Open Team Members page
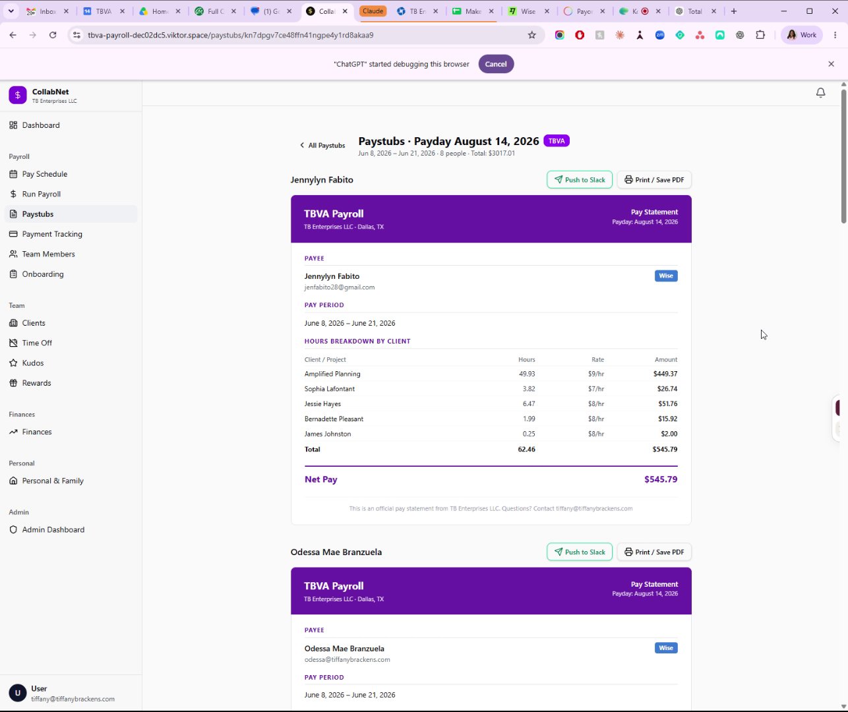Image resolution: width=848 pixels, height=712 pixels. tap(71, 254)
